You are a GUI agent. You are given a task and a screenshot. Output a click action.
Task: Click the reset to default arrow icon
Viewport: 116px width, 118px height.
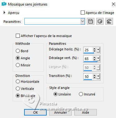click(109, 21)
